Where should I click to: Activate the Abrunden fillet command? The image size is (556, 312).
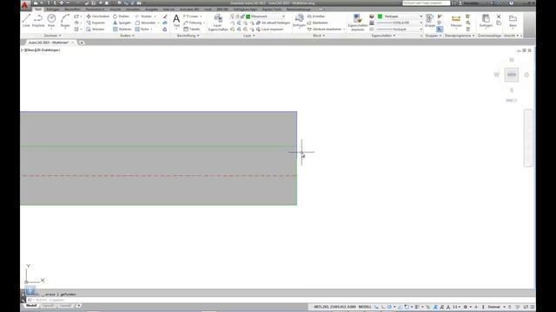145,23
